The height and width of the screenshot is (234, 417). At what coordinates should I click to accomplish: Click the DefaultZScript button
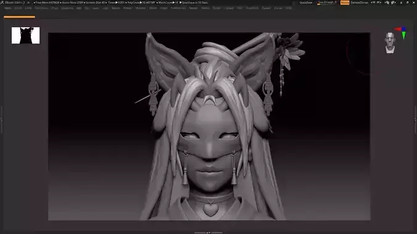(x=360, y=2)
